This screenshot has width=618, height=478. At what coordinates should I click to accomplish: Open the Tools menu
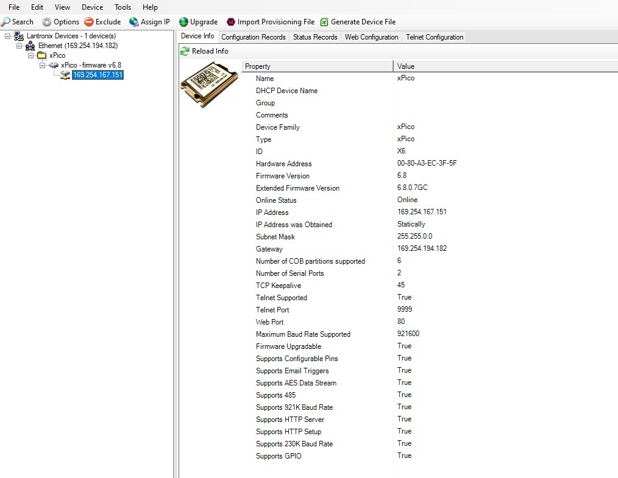coord(123,7)
